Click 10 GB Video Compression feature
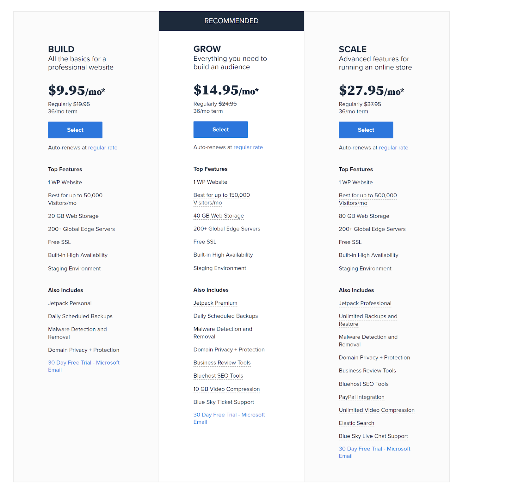This screenshot has height=496, width=506. click(226, 389)
